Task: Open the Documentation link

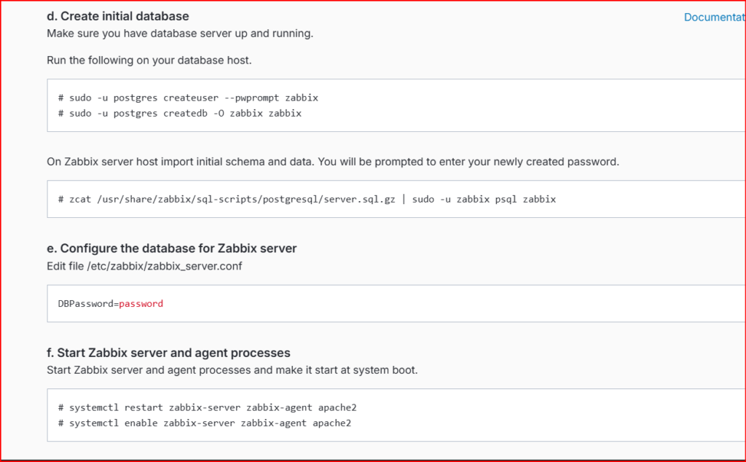Action: pos(715,17)
